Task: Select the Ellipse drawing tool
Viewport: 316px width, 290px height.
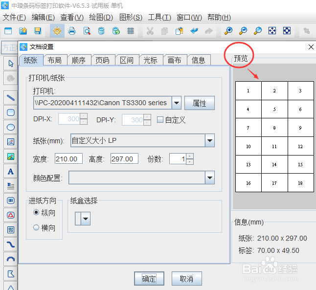Action: (x=11, y=127)
